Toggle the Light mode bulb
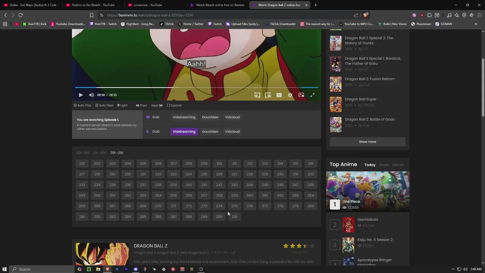Image resolution: width=485 pixels, height=273 pixels. point(122,105)
